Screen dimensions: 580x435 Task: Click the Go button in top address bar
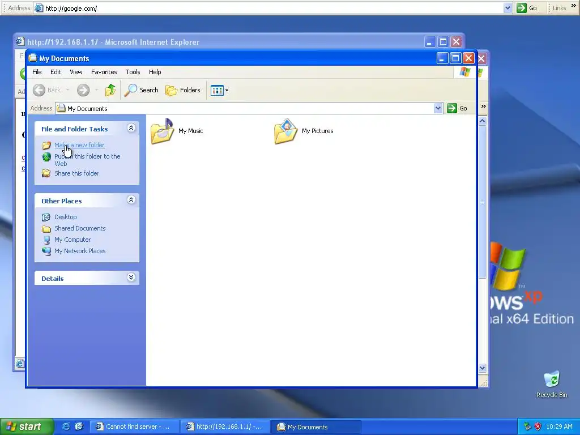(x=527, y=8)
